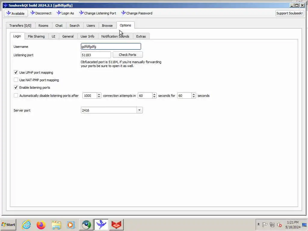Increase the final seconds duration spinner
The width and height of the screenshot is (308, 231).
[194, 94]
